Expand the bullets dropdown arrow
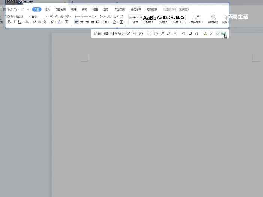Image resolution: width=263 pixels, height=197 pixels. [x=80, y=17]
